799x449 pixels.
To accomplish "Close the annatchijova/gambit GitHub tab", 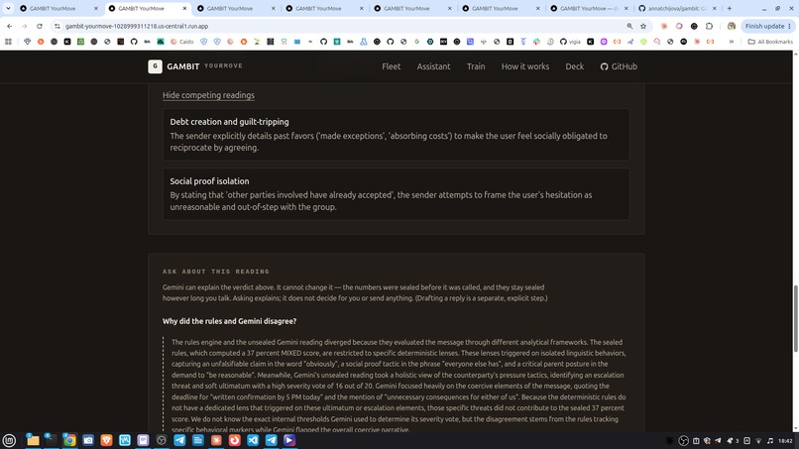I will tap(714, 8).
